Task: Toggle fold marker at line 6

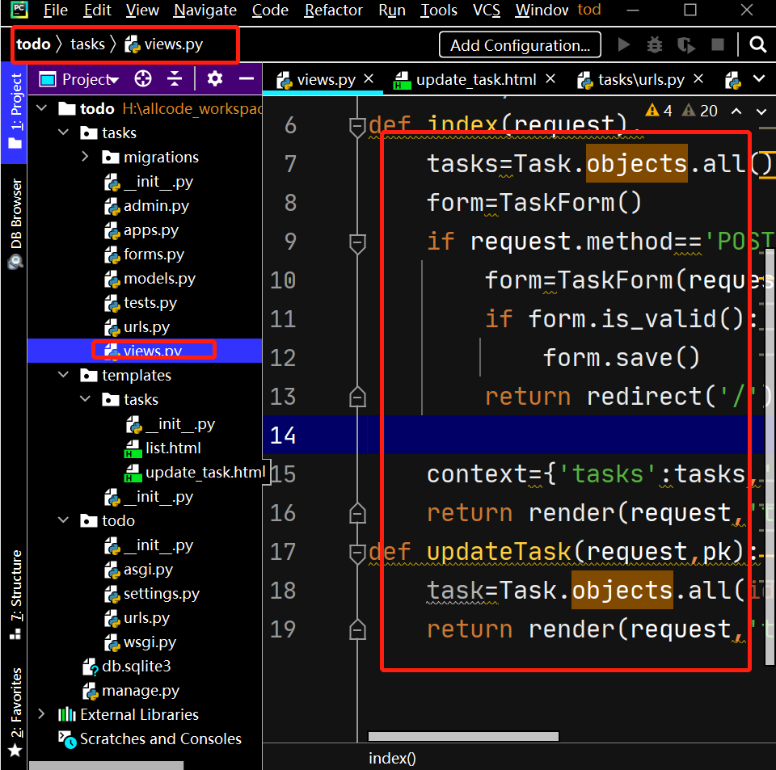Action: click(x=357, y=127)
